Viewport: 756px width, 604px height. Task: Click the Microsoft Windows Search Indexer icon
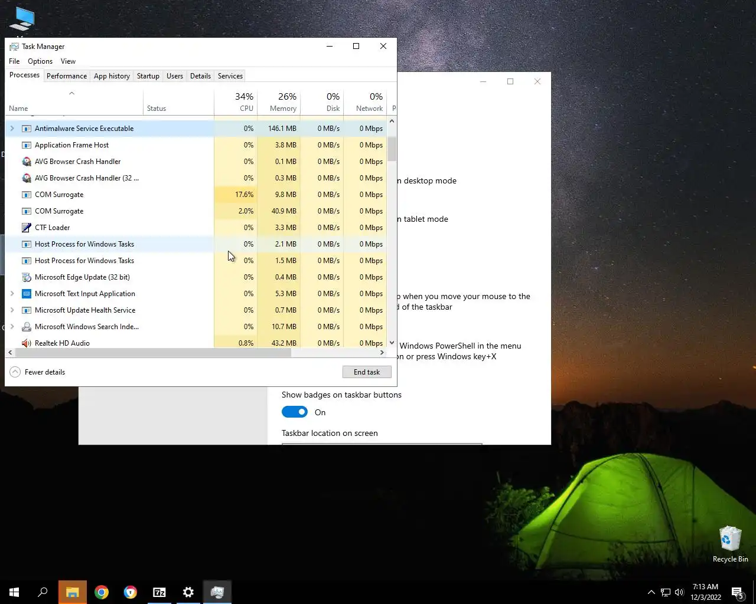tap(27, 327)
